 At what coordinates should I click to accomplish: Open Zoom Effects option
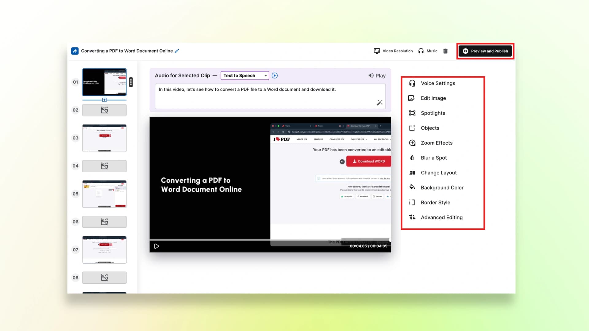436,143
